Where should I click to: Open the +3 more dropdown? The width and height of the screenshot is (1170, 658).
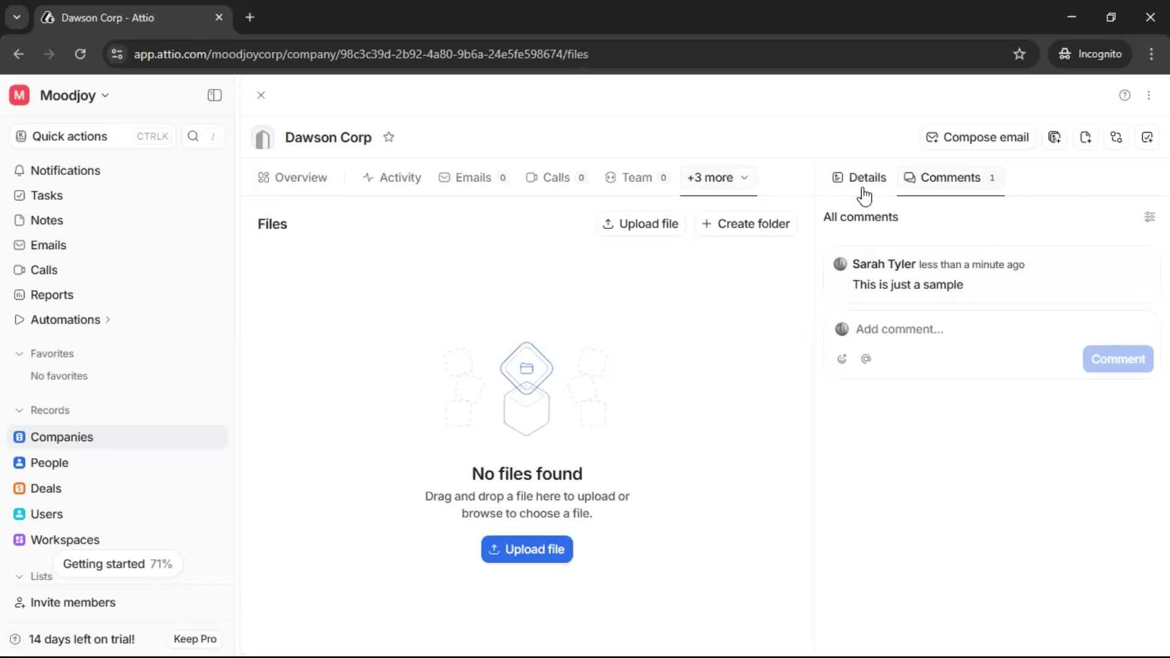718,178
